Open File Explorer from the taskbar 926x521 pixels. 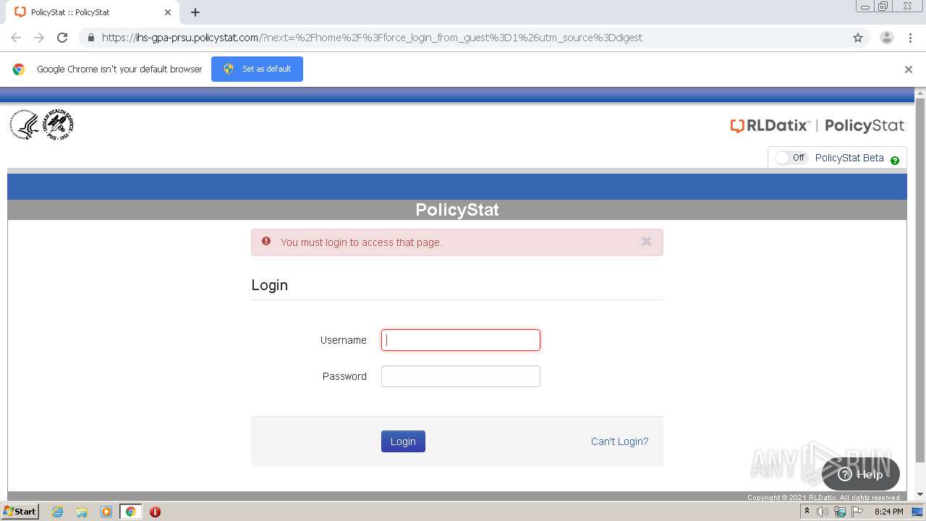(x=82, y=512)
